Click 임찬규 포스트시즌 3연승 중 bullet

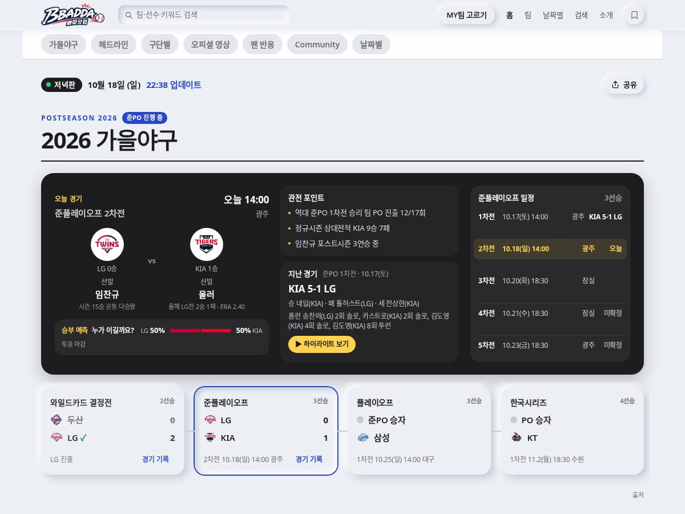[337, 244]
